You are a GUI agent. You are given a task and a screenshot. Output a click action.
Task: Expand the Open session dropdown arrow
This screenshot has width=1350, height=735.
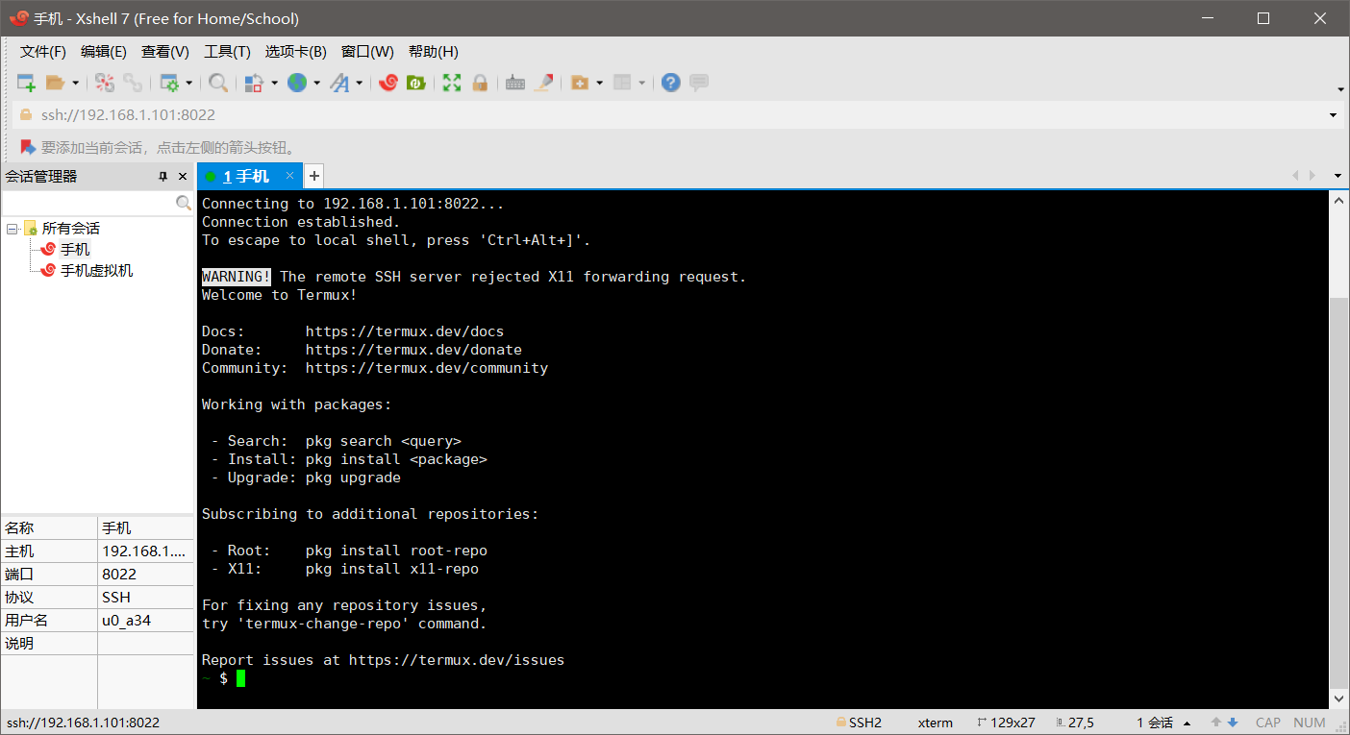pyautogui.click(x=75, y=83)
